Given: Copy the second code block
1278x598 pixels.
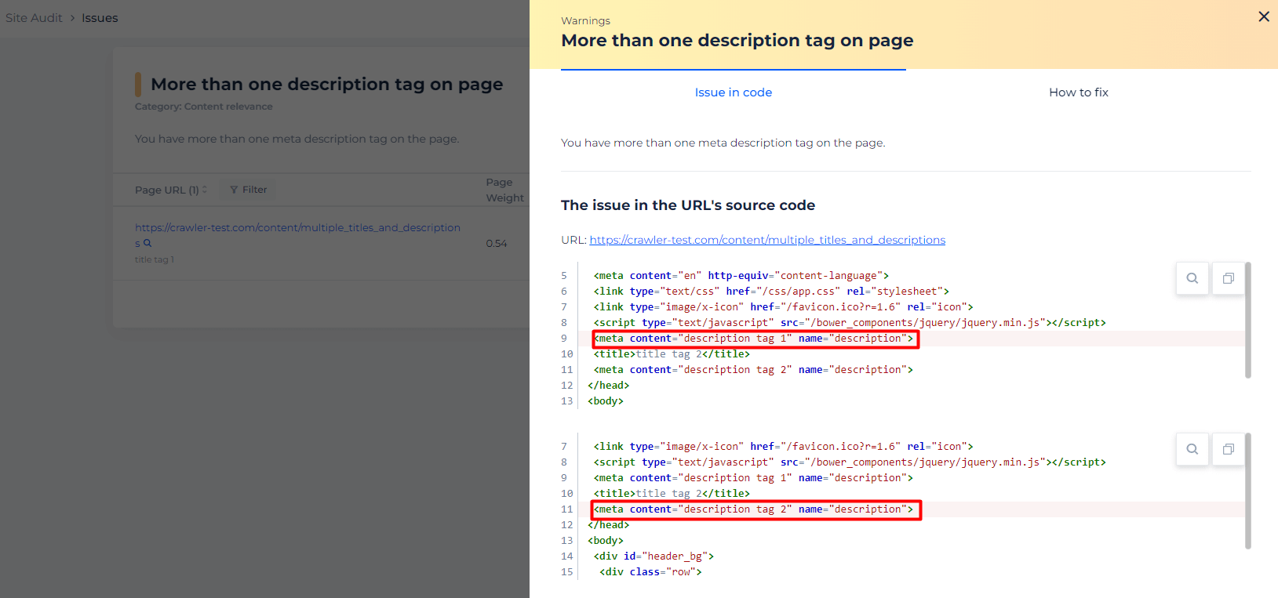Looking at the screenshot, I should [x=1229, y=449].
